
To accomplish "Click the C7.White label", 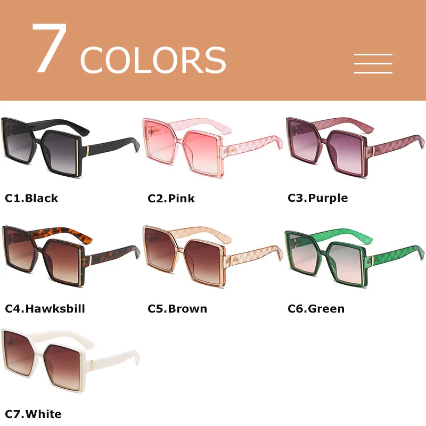I will pos(33,414).
